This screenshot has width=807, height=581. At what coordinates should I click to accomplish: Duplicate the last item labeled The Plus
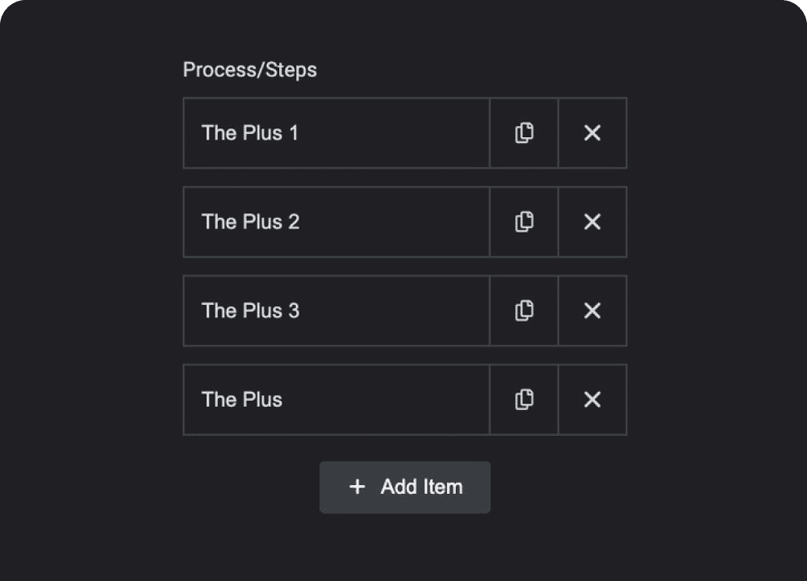tap(524, 399)
